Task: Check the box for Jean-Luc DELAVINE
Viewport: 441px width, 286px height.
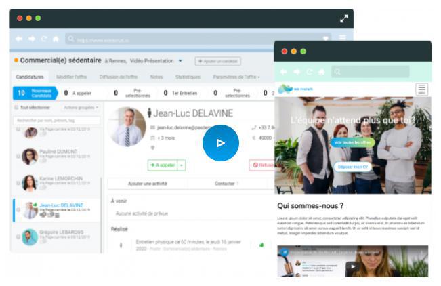Action: coord(18,210)
